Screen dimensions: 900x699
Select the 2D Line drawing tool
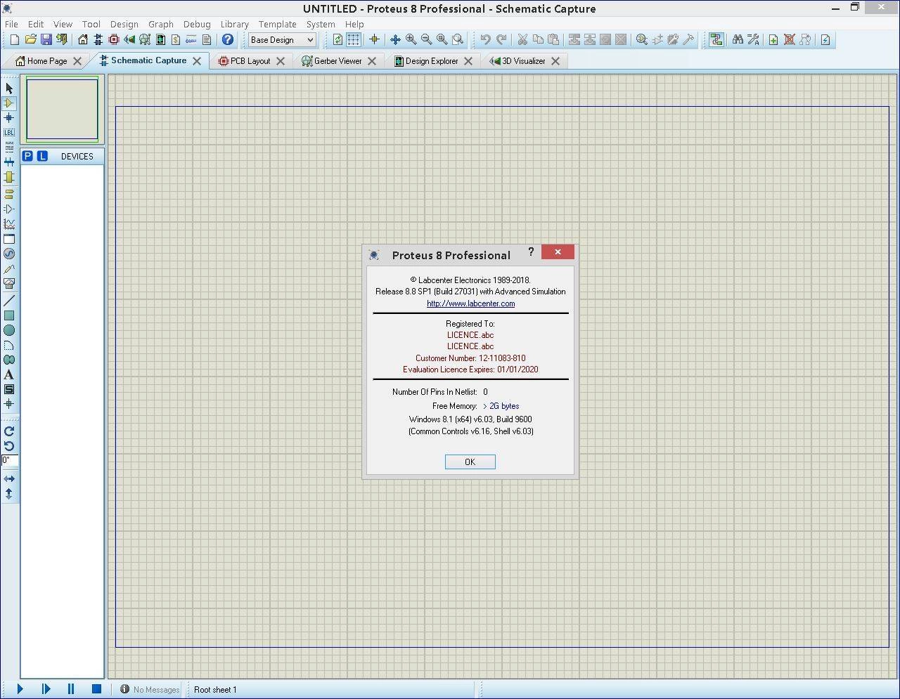pyautogui.click(x=9, y=301)
